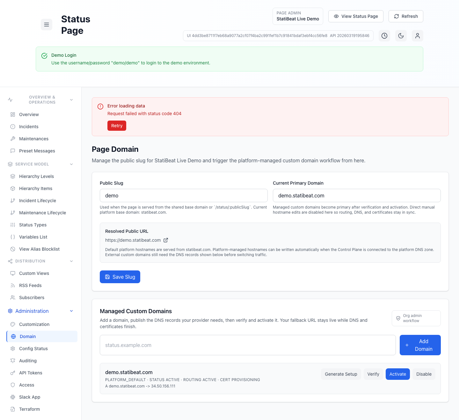Screen dimensions: 459x420
Task: Click the status.example.com domain input field
Action: tap(247, 345)
